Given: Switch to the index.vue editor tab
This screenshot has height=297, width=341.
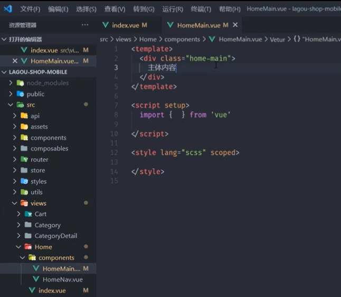Looking at the screenshot, I should pos(129,25).
